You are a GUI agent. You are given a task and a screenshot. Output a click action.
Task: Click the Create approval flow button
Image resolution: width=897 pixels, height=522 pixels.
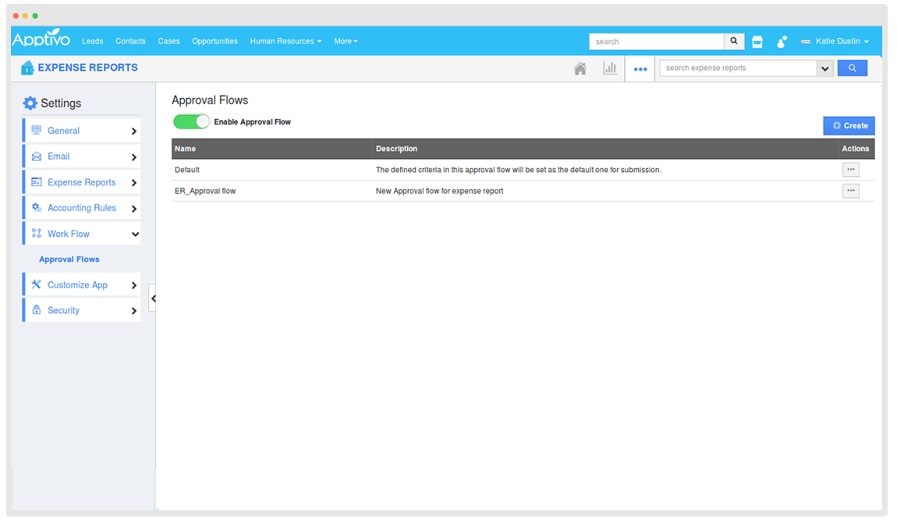point(849,125)
